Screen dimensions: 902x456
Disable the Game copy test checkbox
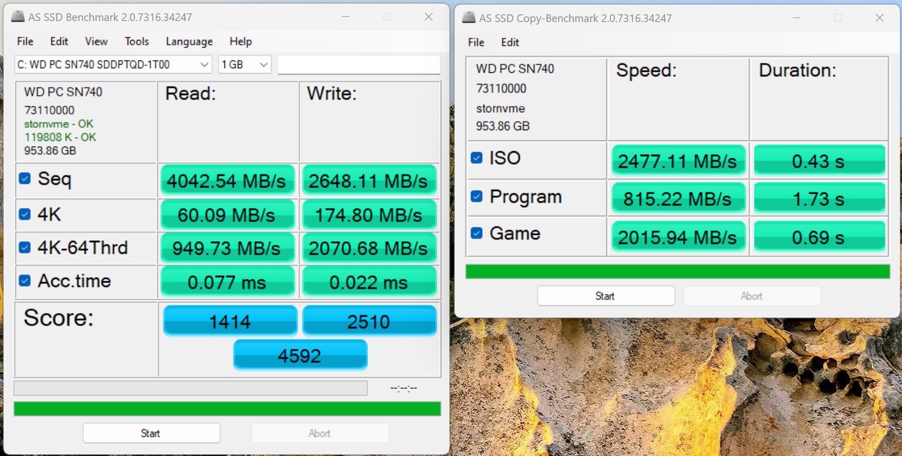[x=477, y=233]
